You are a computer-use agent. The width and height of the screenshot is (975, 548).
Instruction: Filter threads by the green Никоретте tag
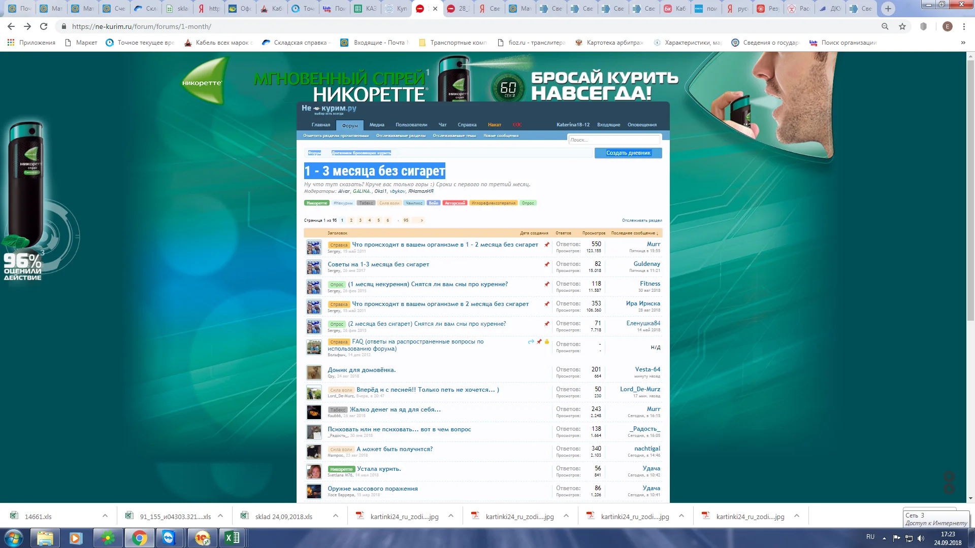317,203
